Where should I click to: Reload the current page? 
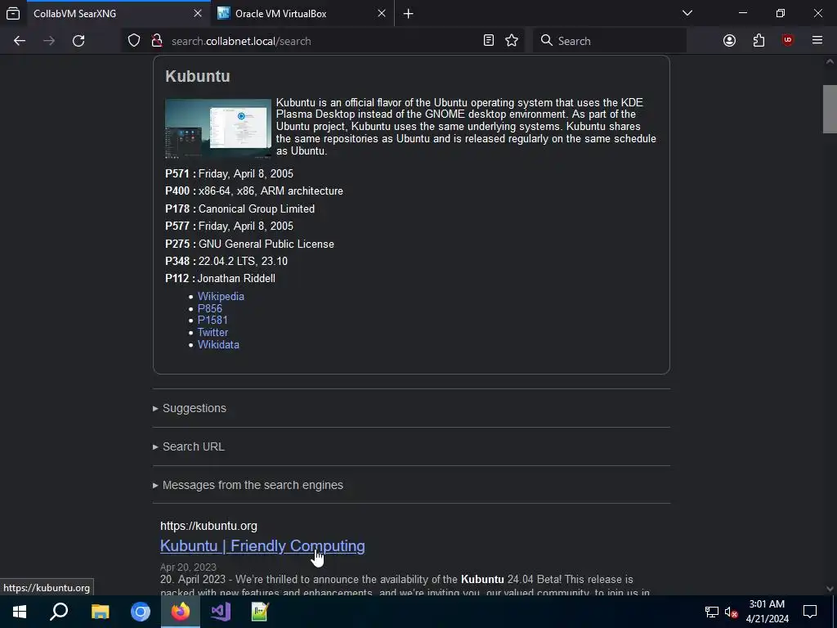[78, 41]
